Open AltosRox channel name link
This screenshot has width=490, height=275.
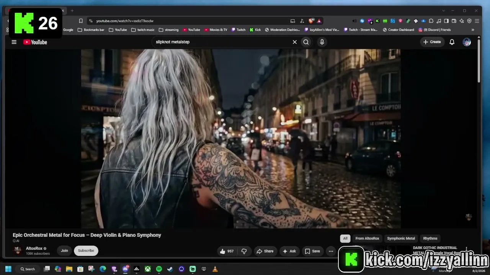34,248
